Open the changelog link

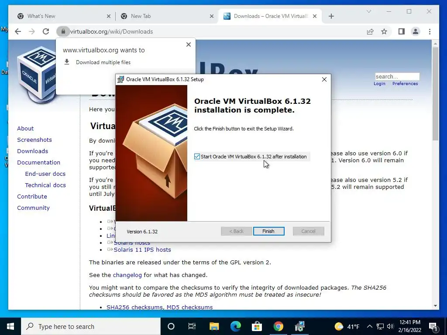[x=127, y=275]
